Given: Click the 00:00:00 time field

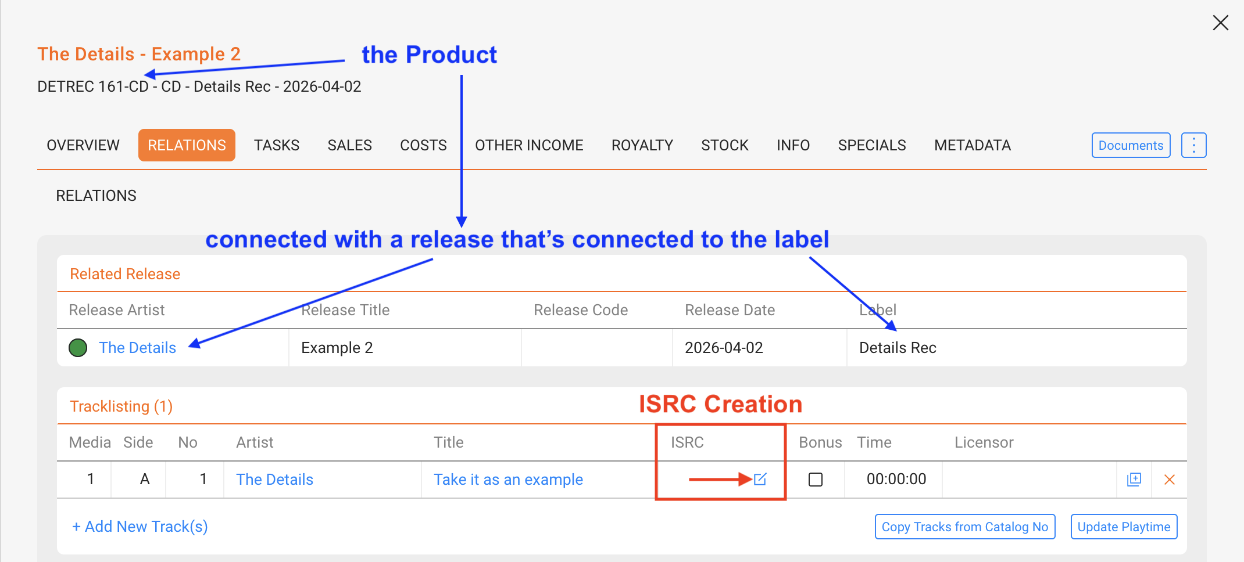Looking at the screenshot, I should click(896, 479).
